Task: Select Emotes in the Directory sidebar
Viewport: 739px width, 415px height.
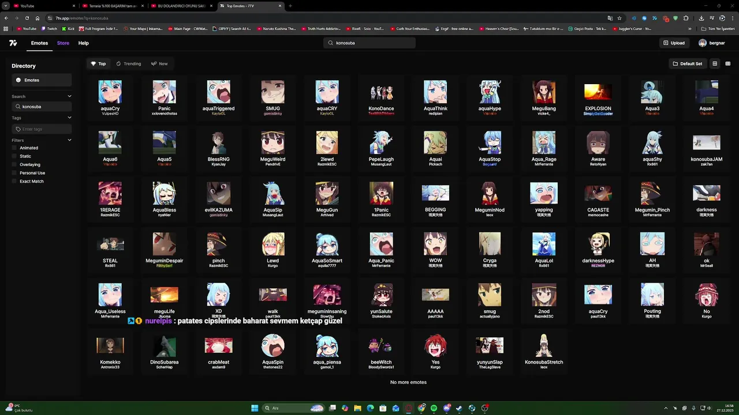Action: 42,80
